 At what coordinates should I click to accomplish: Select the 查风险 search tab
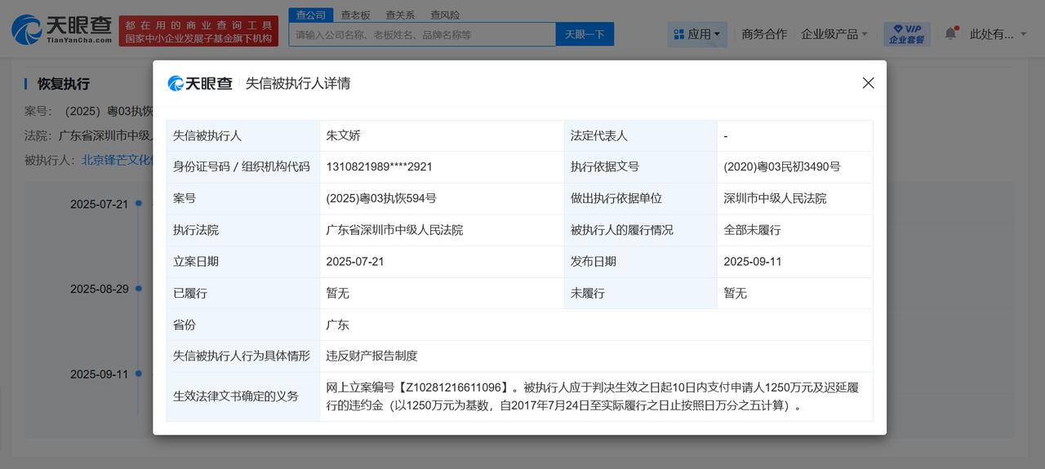[x=445, y=15]
